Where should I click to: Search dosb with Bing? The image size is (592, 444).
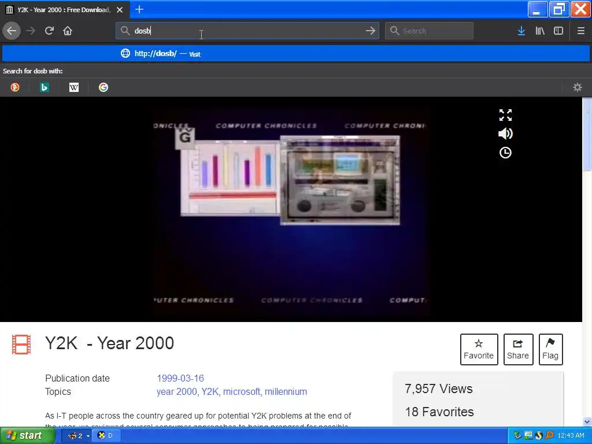[x=45, y=88]
